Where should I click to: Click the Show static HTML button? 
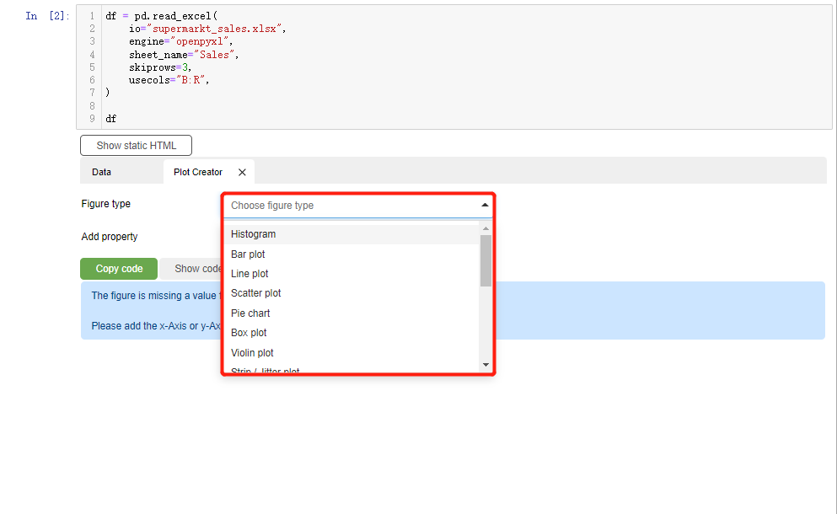pos(136,145)
